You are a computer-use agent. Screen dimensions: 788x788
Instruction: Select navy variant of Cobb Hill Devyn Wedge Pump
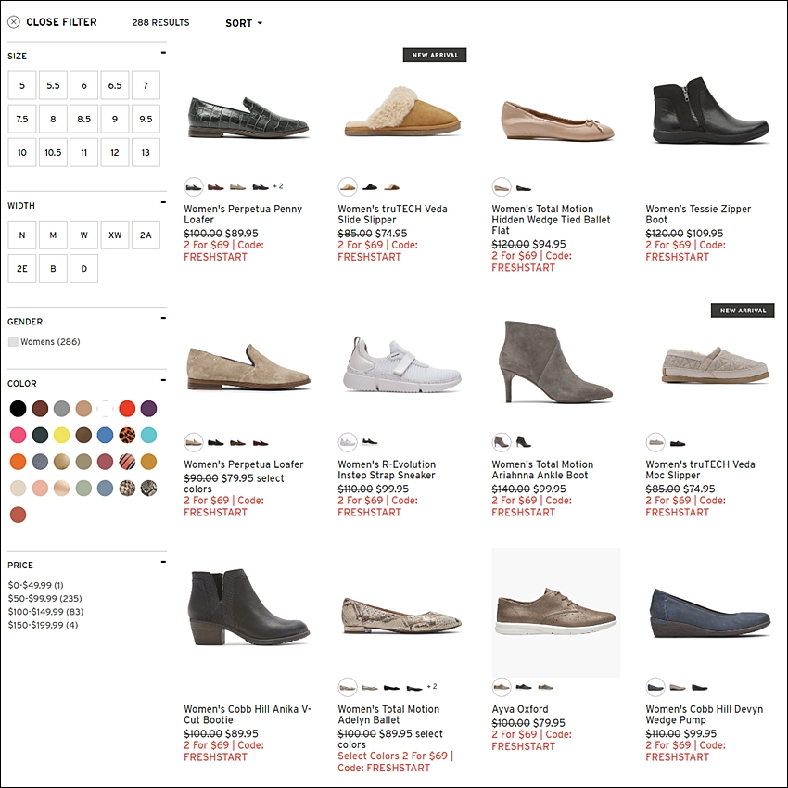coord(655,686)
